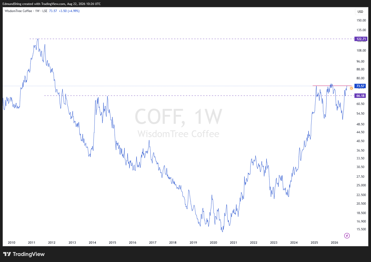The width and height of the screenshot is (371, 262).
Task: Click the 150.00 price scale label
Action: point(361,20)
